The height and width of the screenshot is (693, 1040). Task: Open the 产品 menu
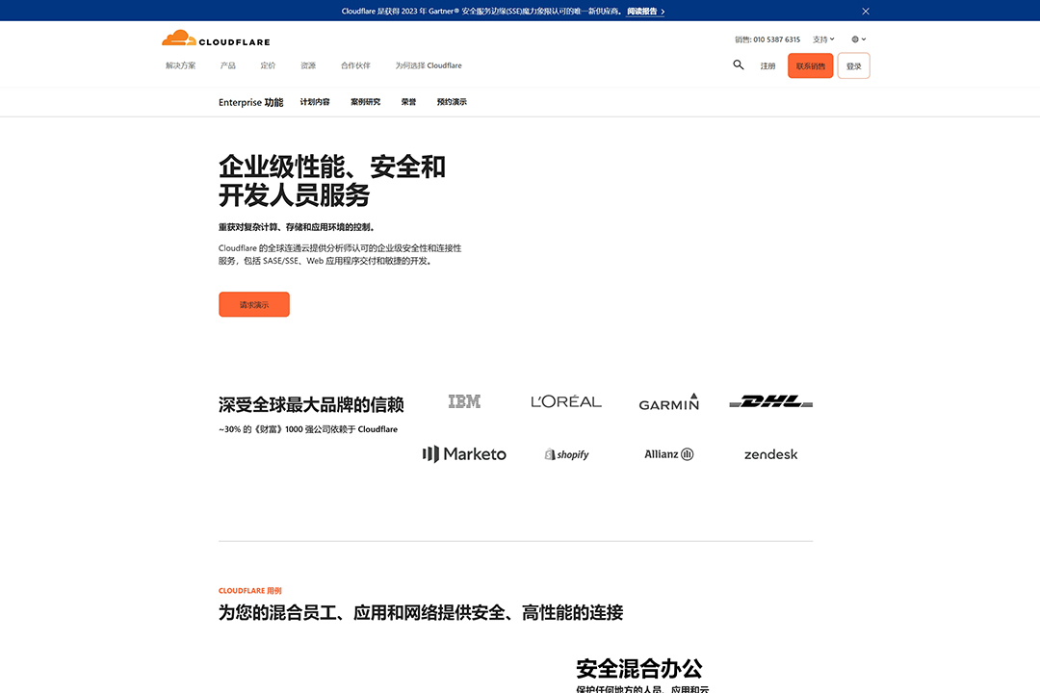click(227, 65)
